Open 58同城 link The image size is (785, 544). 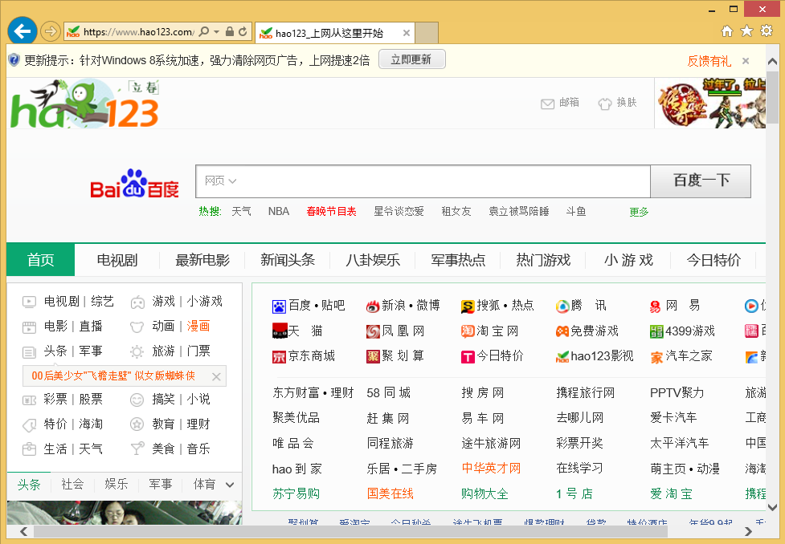pos(389,393)
